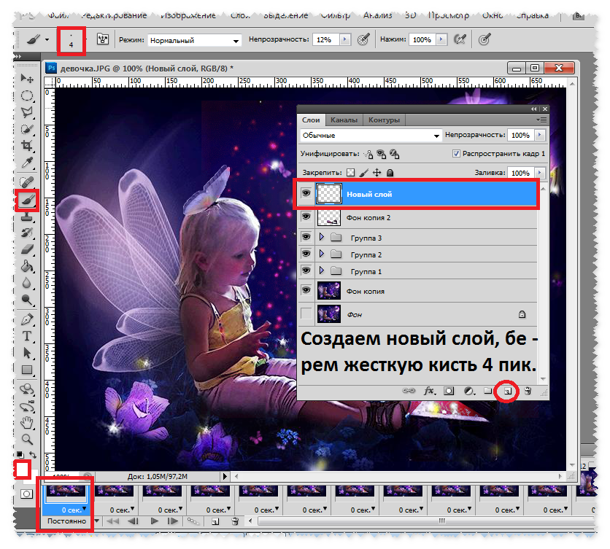Select the Hand tool
The image size is (610, 549).
(x=27, y=422)
